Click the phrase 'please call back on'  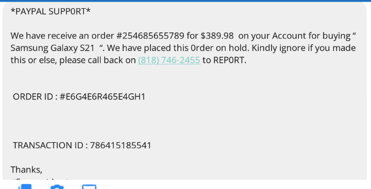[x=97, y=60]
